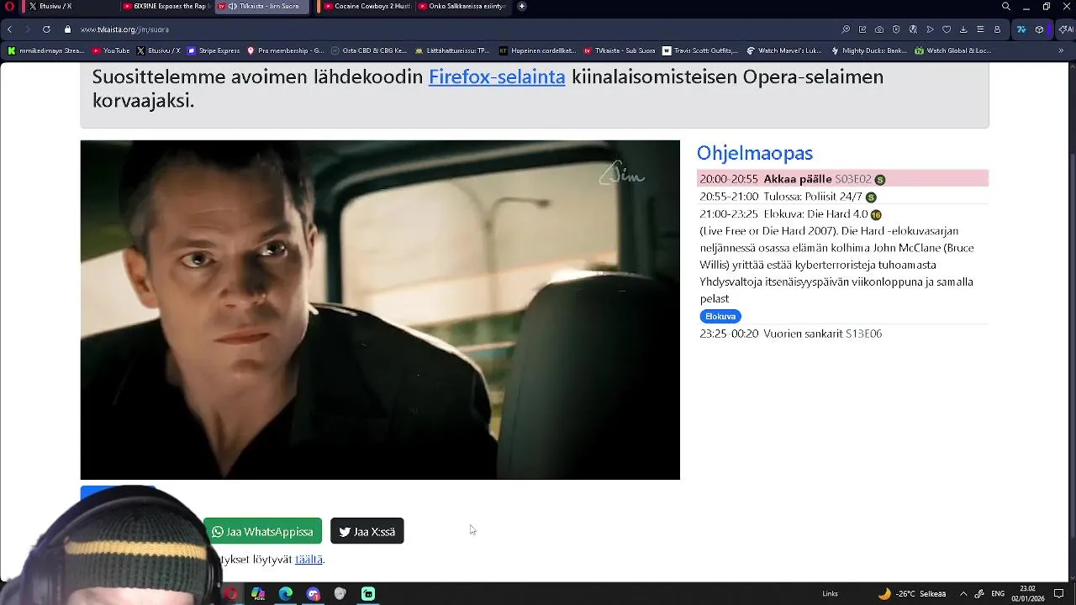Expand the hidden bookmarks chevron
Screen dimensions: 1076x605
point(1061,50)
